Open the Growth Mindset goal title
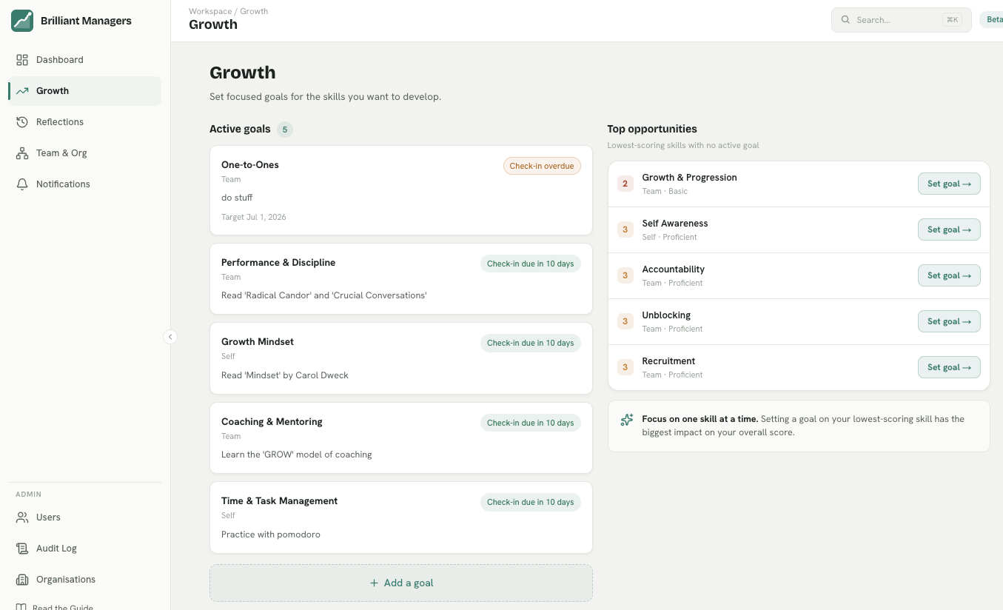1003x610 pixels. pyautogui.click(x=258, y=342)
